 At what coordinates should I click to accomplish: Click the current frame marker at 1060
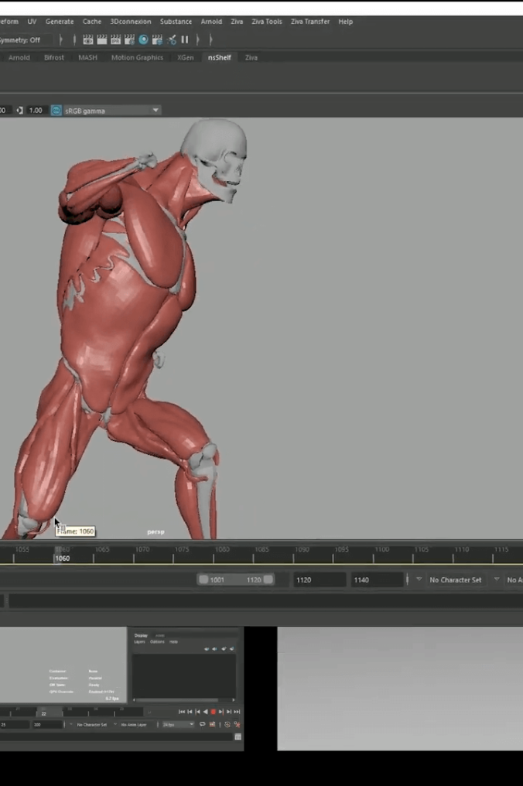(x=58, y=555)
